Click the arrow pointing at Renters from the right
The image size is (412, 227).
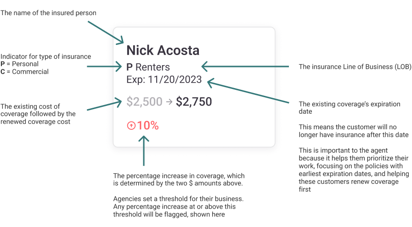(245, 66)
